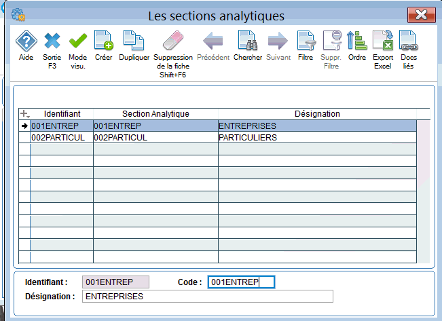Close the sections analytiques window
Image resolution: width=442 pixels, height=321 pixels.
[x=422, y=15]
